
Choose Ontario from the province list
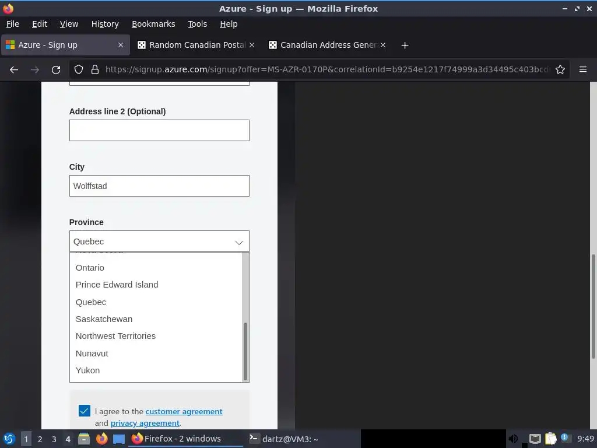[x=156, y=268]
